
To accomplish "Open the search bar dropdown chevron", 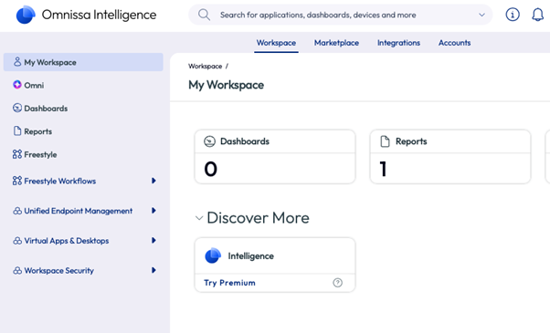I will [482, 15].
